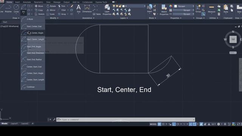Screen dimensions: 242x136
Task: Toggle group selection button in Groups panel
Action: pos(203,14)
